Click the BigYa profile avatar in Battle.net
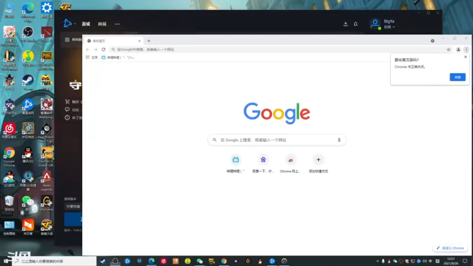Screen dimensions: 473x266 pyautogui.click(x=375, y=24)
